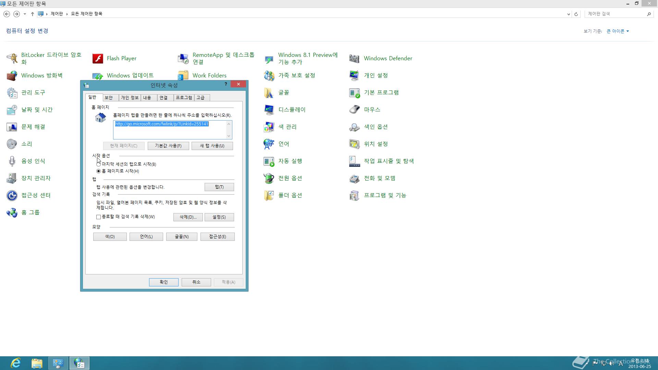The image size is (658, 370).
Task: Open 전화 및 모뎀 icon
Action: coord(354,178)
